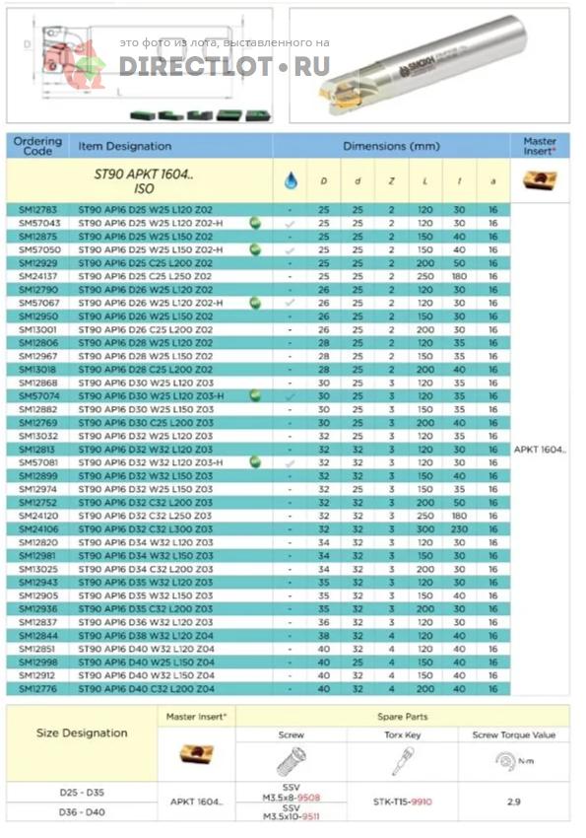Click the blue coolant water drop icon
The height and width of the screenshot is (838, 586).
point(291,180)
